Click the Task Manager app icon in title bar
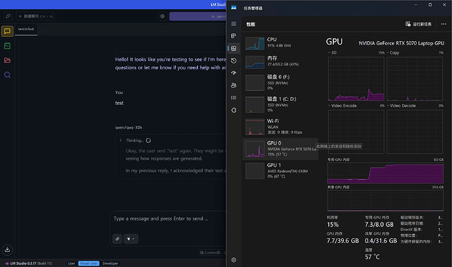The image size is (452, 267). click(x=234, y=7)
